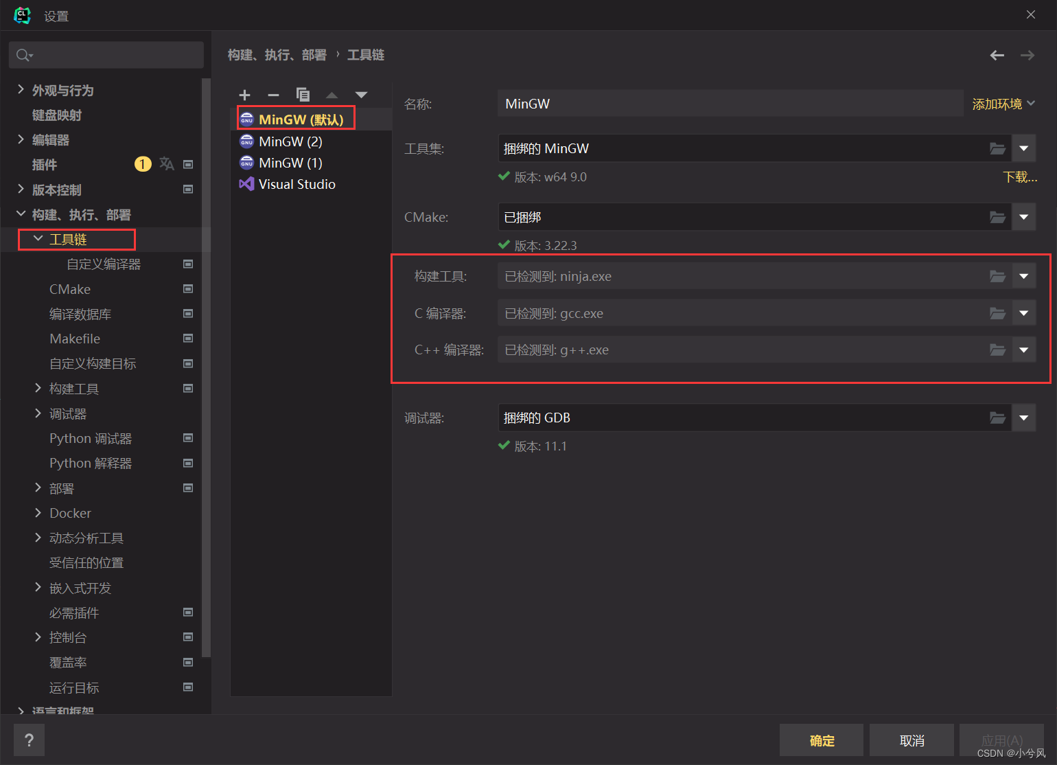
Task: Click settings tree vertical scrollbar
Action: click(206, 367)
